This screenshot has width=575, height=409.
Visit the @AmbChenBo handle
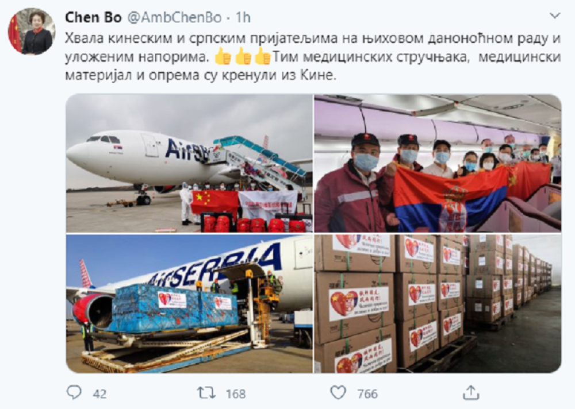click(x=174, y=17)
